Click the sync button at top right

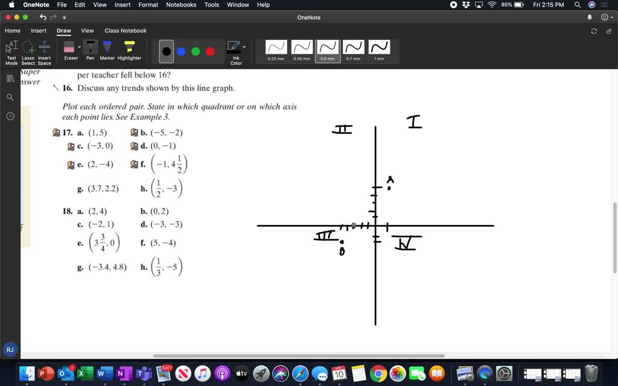coord(594,30)
